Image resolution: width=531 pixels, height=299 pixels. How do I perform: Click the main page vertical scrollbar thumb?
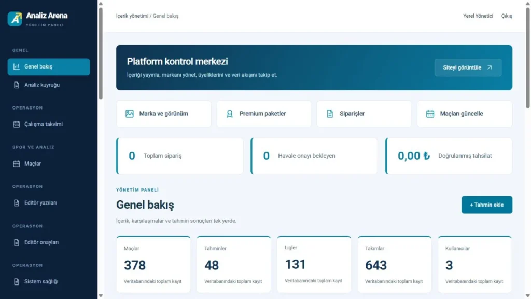coord(527,58)
